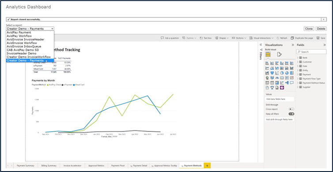This screenshot has width=333, height=172.
Task: Select the decomposition tree visual
Action: click(x=287, y=83)
